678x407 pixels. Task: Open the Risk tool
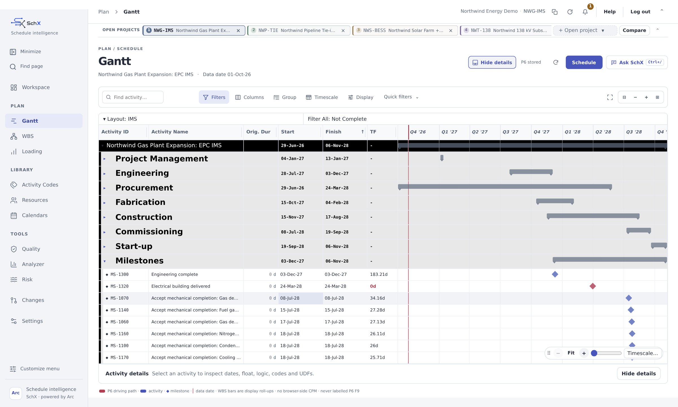[44, 280]
